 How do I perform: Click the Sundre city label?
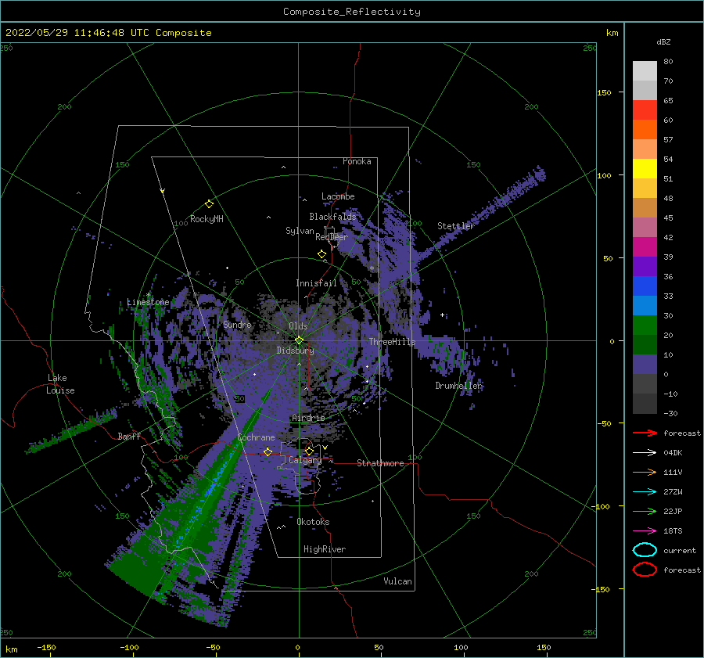coord(237,324)
